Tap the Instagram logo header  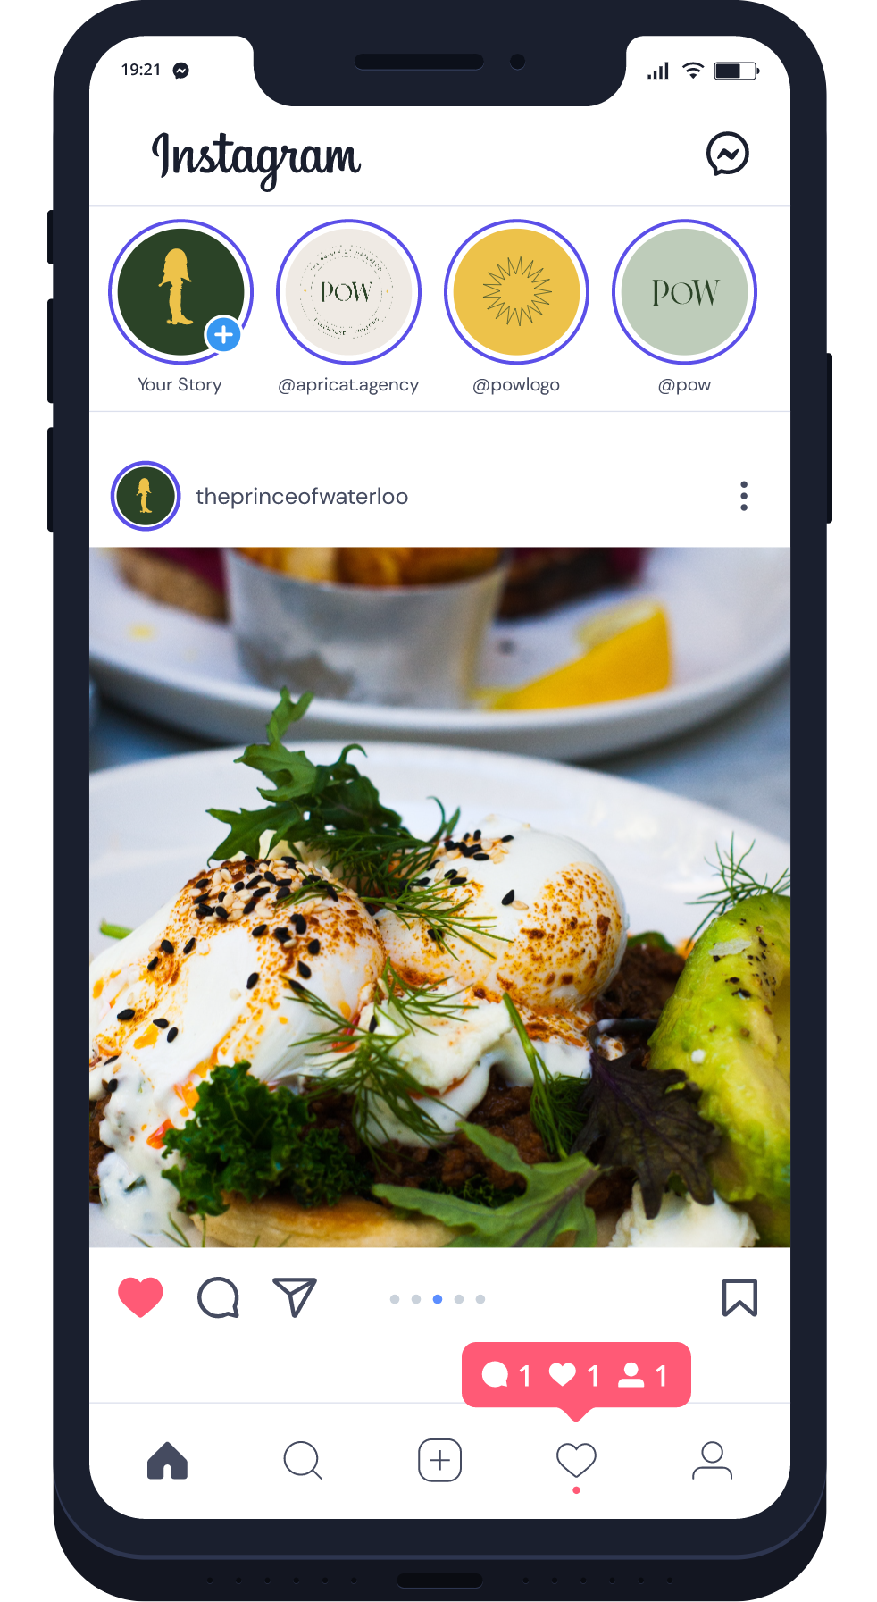256,158
